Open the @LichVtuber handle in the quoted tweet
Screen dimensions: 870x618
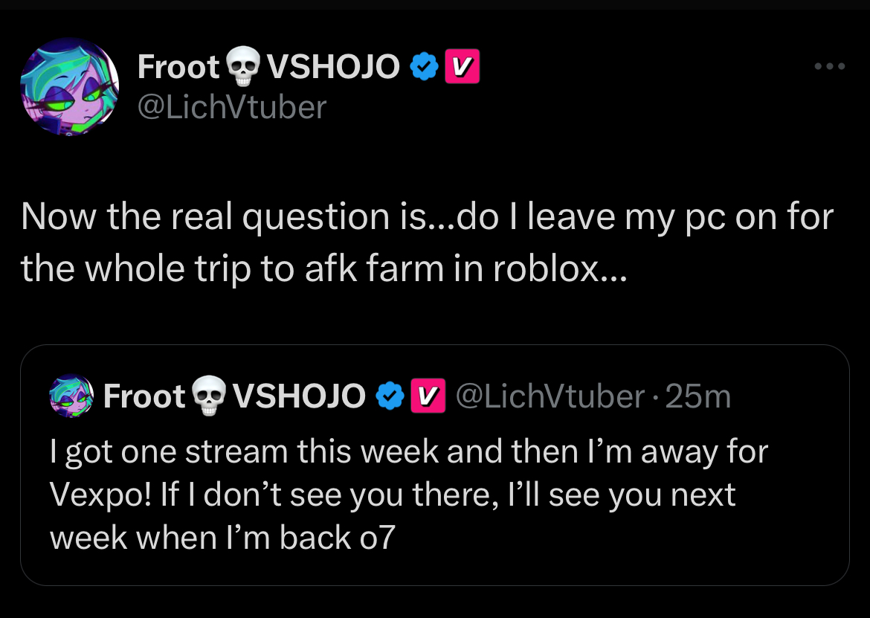point(549,396)
